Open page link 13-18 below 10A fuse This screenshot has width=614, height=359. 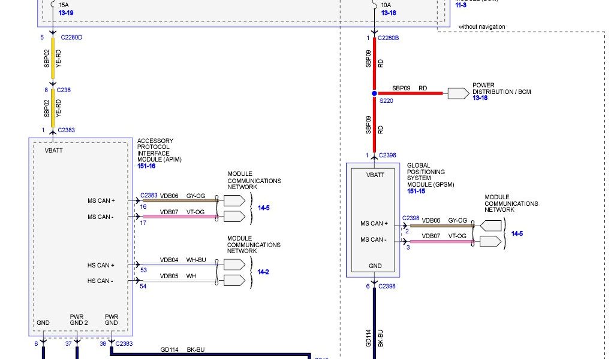point(389,12)
